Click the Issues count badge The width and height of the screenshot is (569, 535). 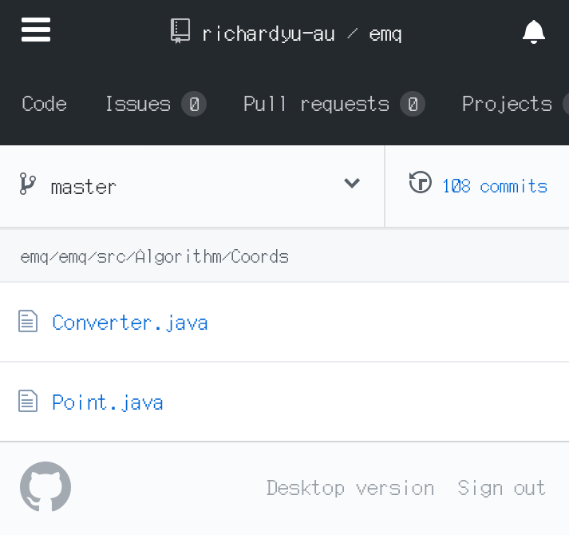pyautogui.click(x=194, y=104)
